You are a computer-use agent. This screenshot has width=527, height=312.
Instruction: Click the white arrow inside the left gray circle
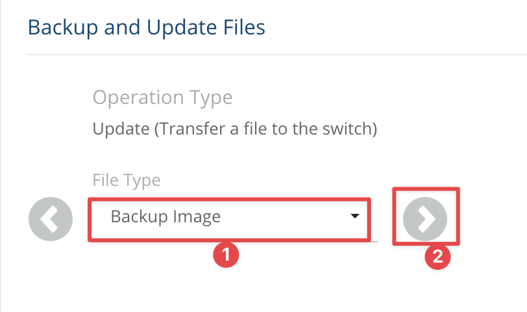tap(50, 219)
